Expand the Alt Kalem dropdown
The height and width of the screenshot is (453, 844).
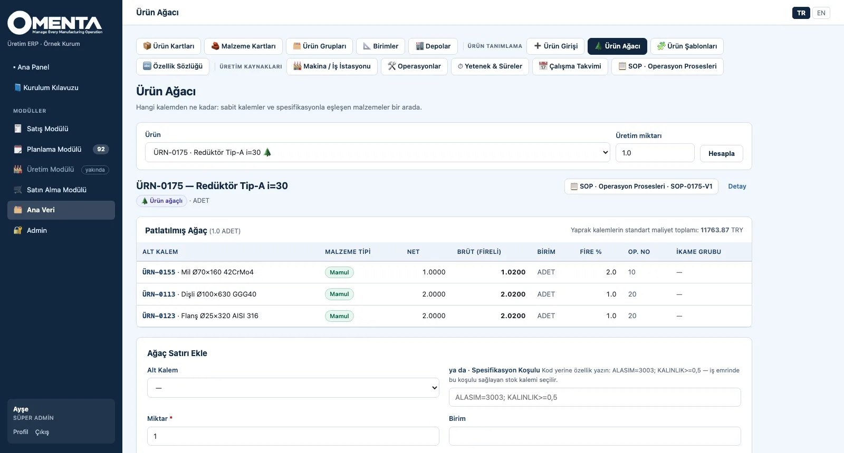click(293, 388)
